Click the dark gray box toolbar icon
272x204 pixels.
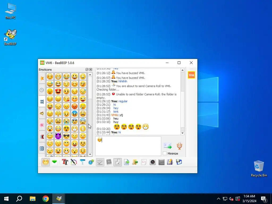tap(161, 162)
